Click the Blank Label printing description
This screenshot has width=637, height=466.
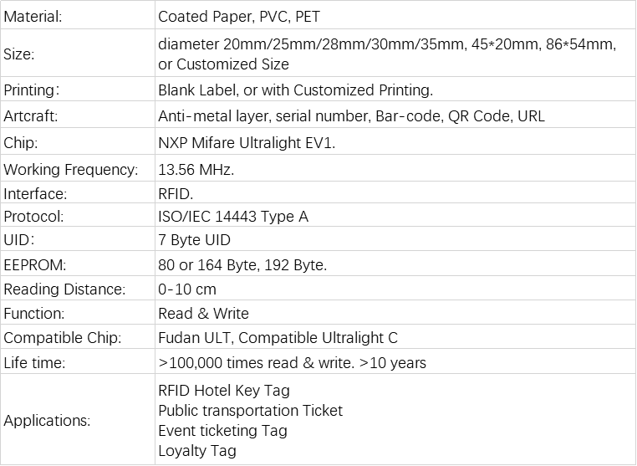point(295,90)
